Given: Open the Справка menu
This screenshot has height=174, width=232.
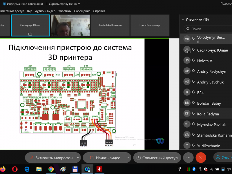Looking at the screenshot, I should (99, 11).
